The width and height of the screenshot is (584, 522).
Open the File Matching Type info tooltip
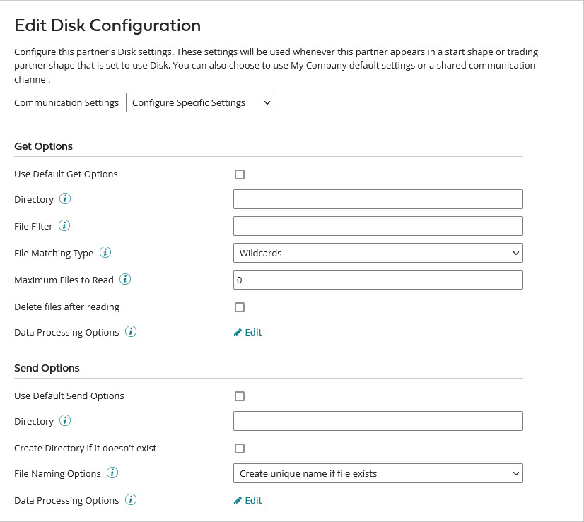tap(105, 252)
